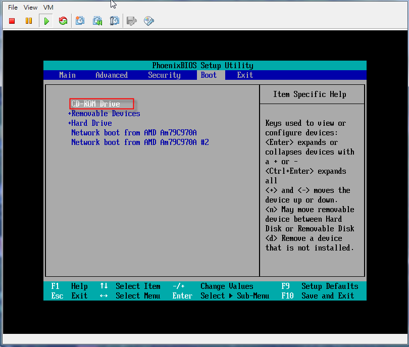Suspend the virtual machine
Screen dimensions: 409x347
click(x=28, y=21)
